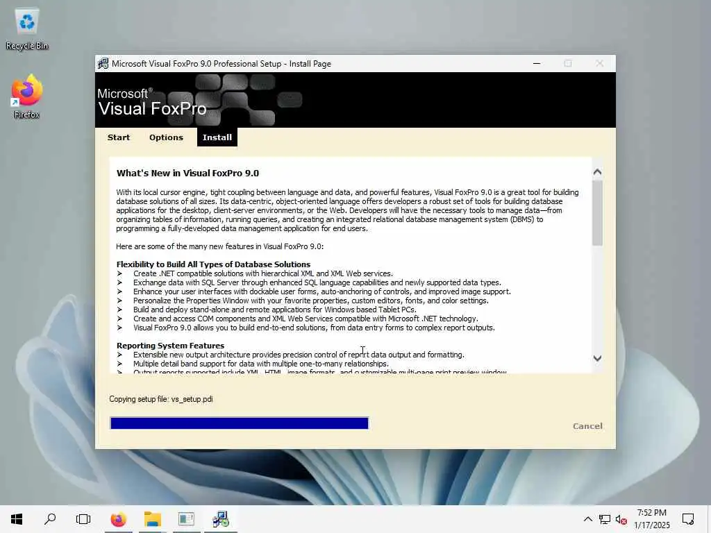The image size is (711, 533).
Task: Click the blue installation progress bar
Action: pos(240,423)
